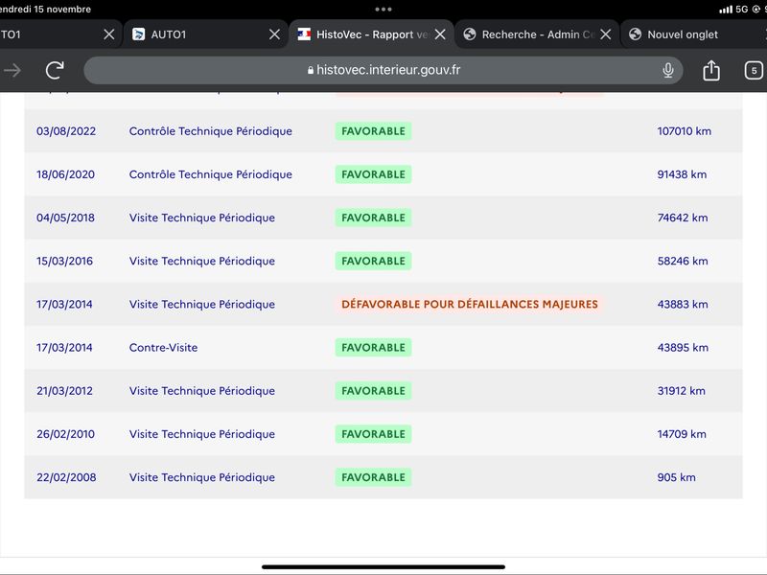This screenshot has height=575, width=767.
Task: Tap the histovec.interieur.gouv.fr address field
Action: 383,70
